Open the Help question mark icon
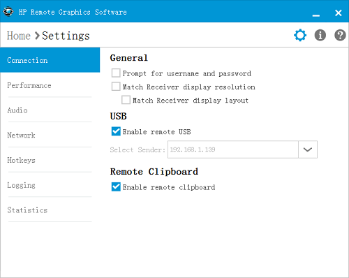Image resolution: width=349 pixels, height=278 pixels. click(x=340, y=36)
